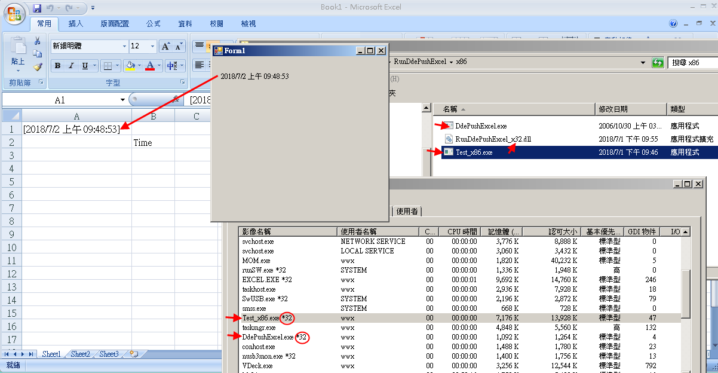
Task: Sort files by 修改日期 column header
Action: click(631, 109)
